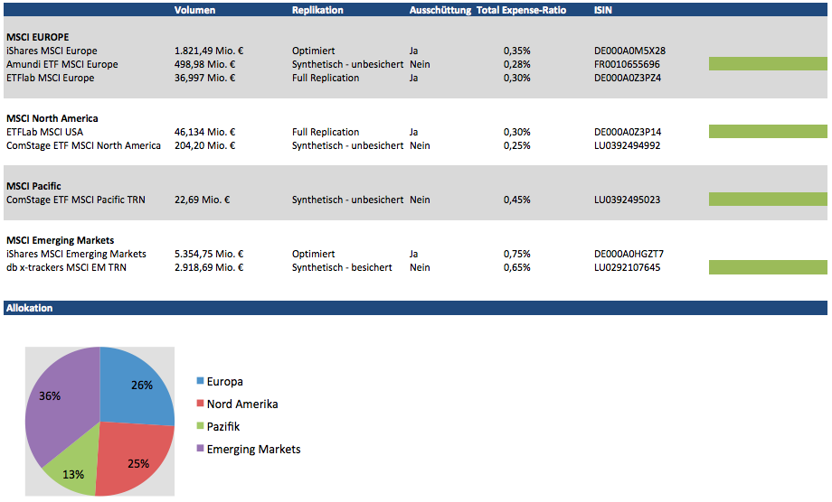Click Optimiert in iShares Emerging Markets row
The image size is (832, 502).
(x=313, y=255)
